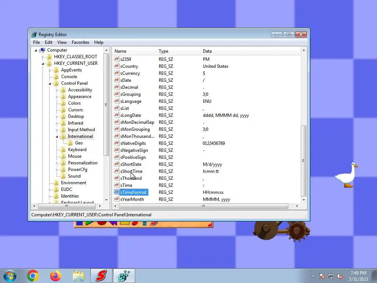Click the 'United States' data cell

coord(215,66)
